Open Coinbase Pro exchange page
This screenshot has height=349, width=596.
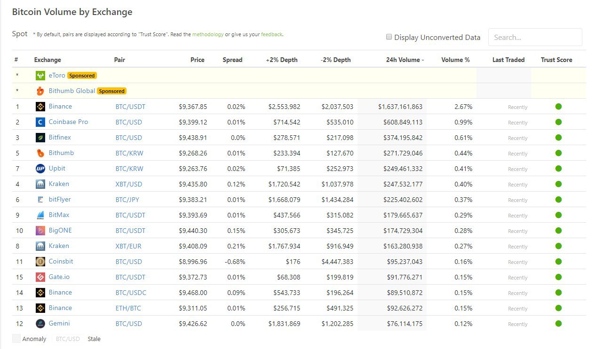pos(68,122)
